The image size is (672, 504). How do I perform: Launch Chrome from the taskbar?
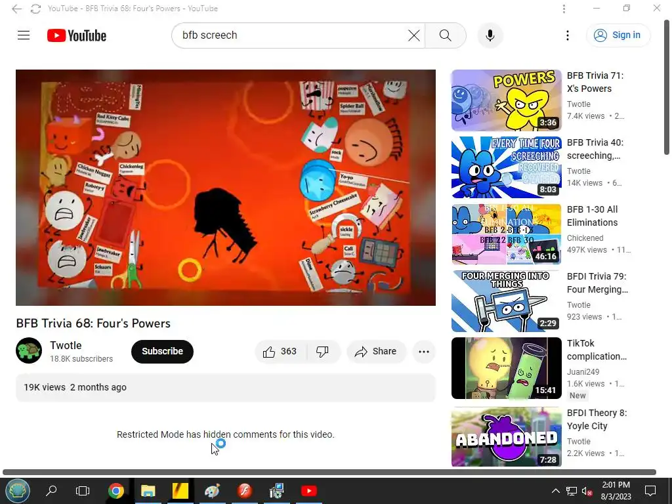click(x=115, y=491)
